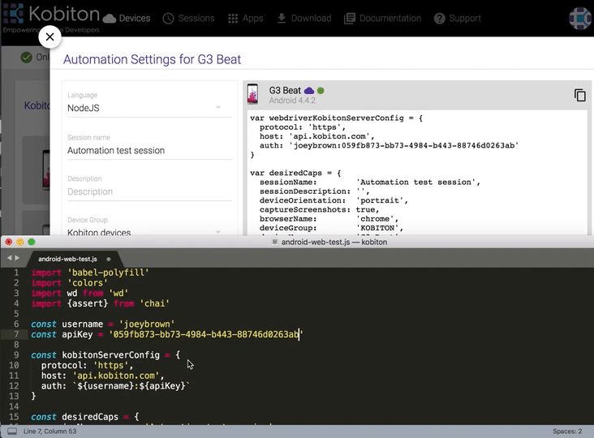Click the Devices cloud icon
The height and width of the screenshot is (438, 594).
click(x=110, y=19)
